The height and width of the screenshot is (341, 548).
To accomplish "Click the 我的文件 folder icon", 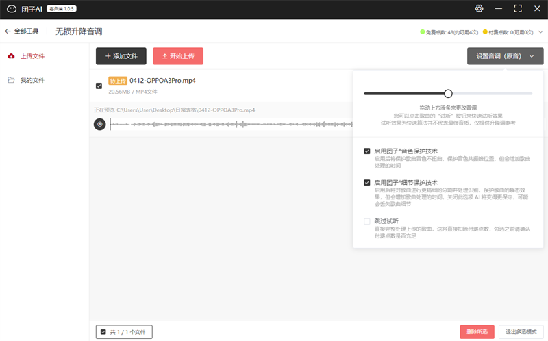I will [x=11, y=80].
